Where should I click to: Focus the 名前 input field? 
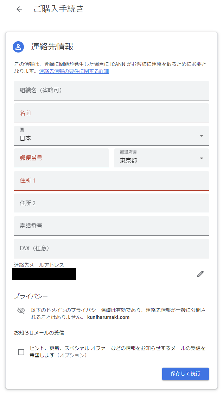111,113
